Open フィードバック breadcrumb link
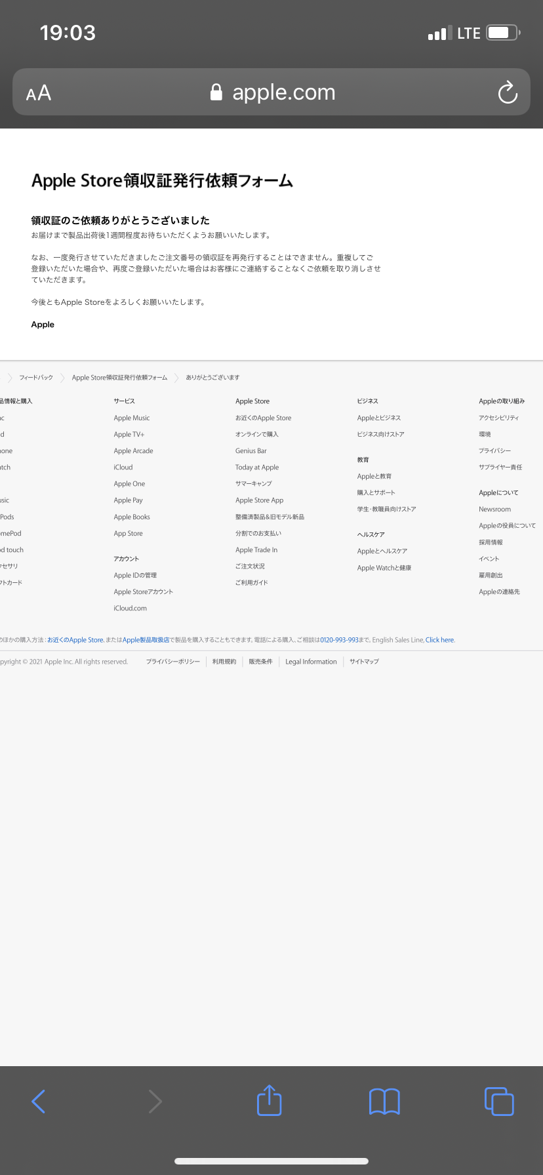The width and height of the screenshot is (543, 1175). pyautogui.click(x=36, y=378)
